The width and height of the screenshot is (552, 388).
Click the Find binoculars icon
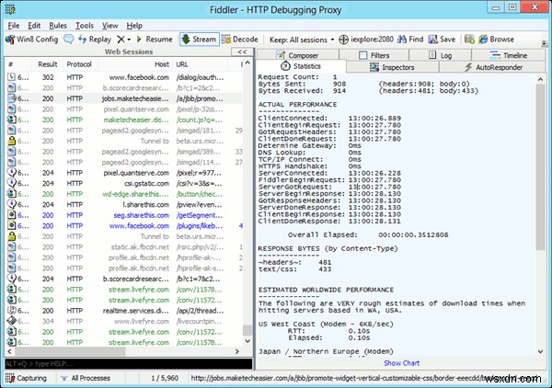pos(401,39)
